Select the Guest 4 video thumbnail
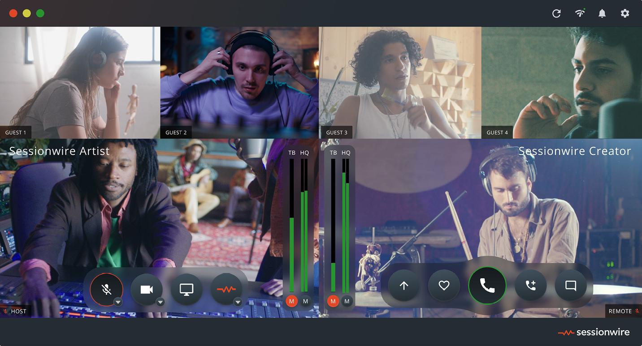Image resolution: width=642 pixels, height=346 pixels. tap(561, 82)
